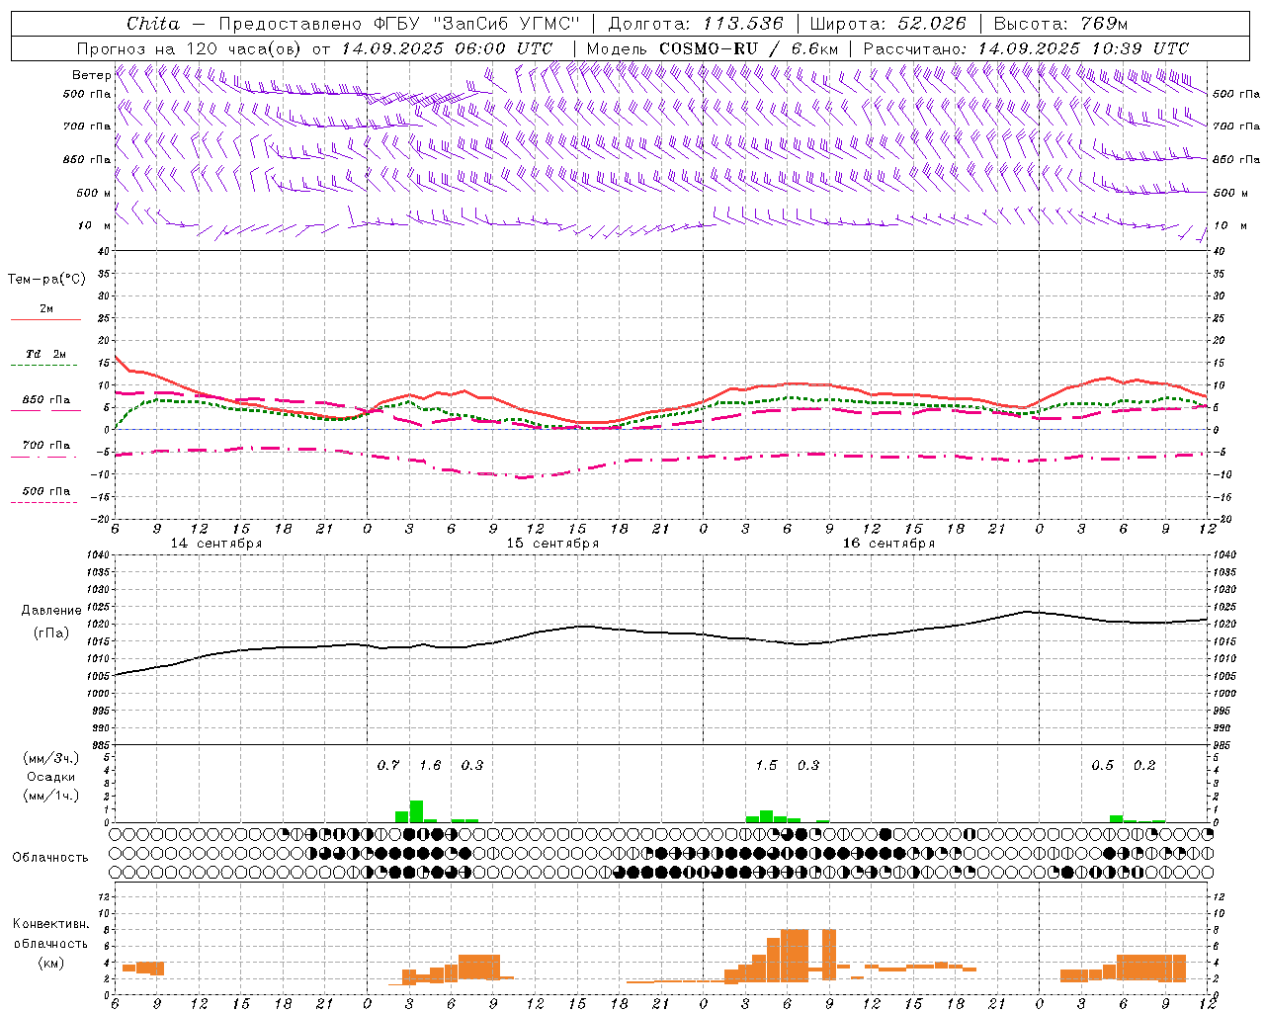Screen dimensions: 1265x1012
Task: Click the precipitation value "0.5"
Action: (1102, 765)
